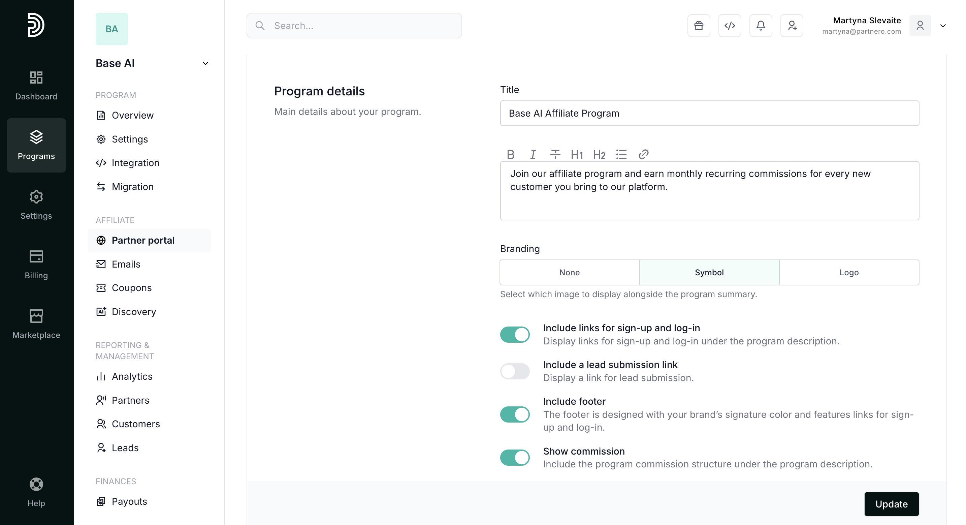Viewport: 966px width, 525px height.
Task: Apply H2 heading style
Action: click(x=599, y=154)
